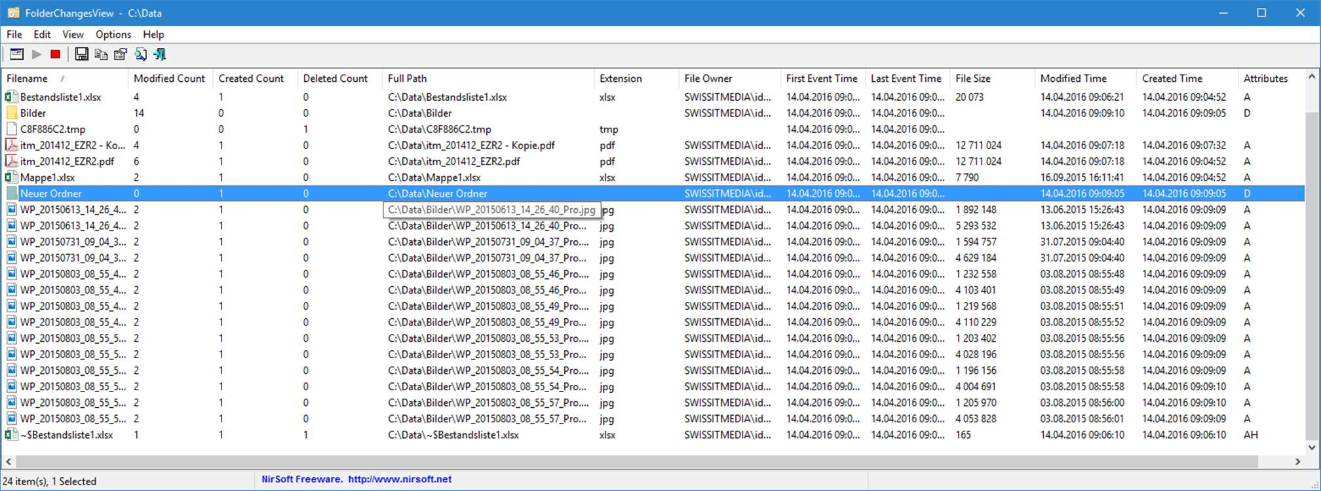Image resolution: width=1321 pixels, height=491 pixels.
Task: Sort by the Attributes column header
Action: coord(1271,79)
